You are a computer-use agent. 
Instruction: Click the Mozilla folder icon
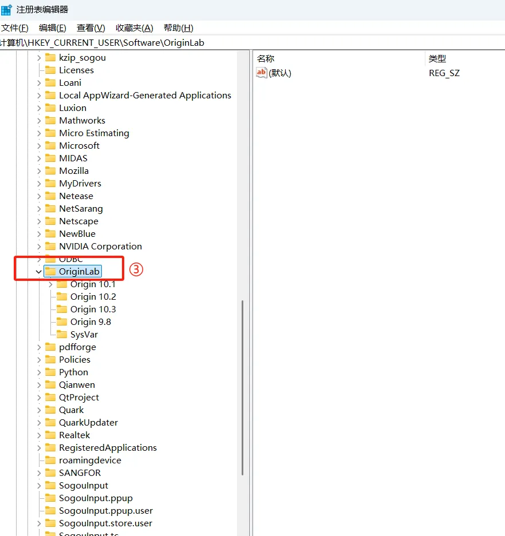click(50, 170)
